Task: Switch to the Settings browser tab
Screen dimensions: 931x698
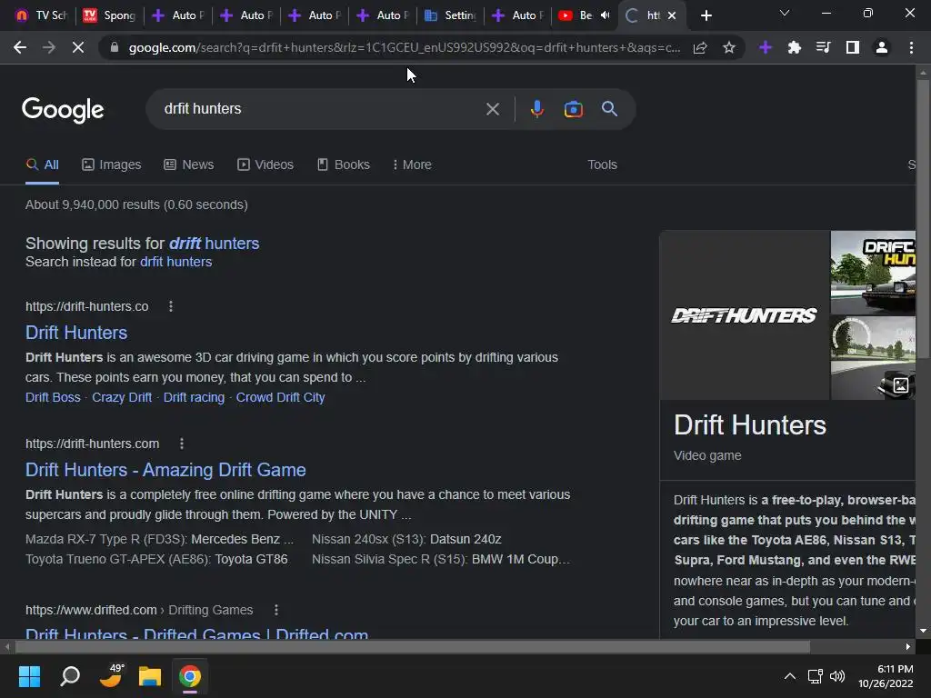Action: 451,15
